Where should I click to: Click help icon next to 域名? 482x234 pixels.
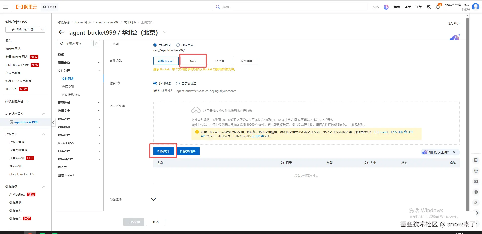[x=118, y=83]
